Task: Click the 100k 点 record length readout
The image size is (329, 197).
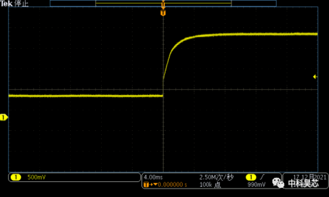Action: click(x=210, y=185)
